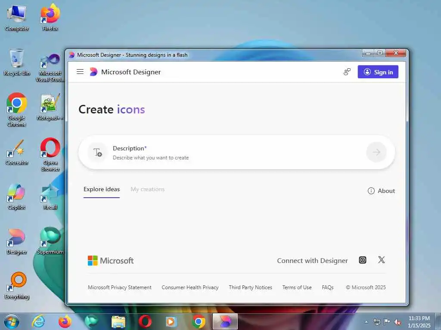Select the Recall desktop shortcut
The image size is (441, 330).
pyautogui.click(x=50, y=196)
